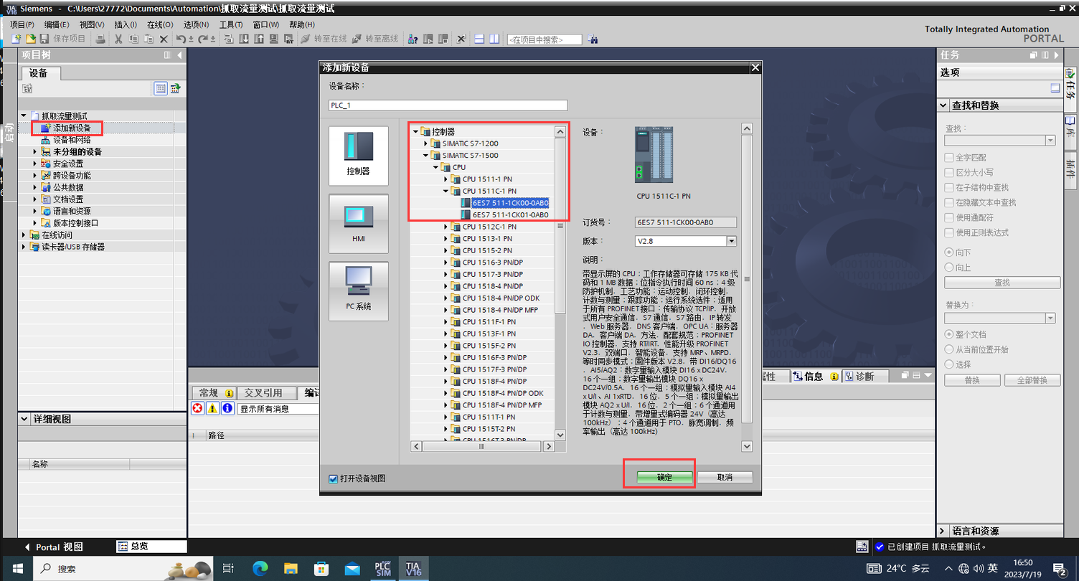1079x581 pixels.
Task: Click the open project toolbar icon
Action: coord(30,39)
